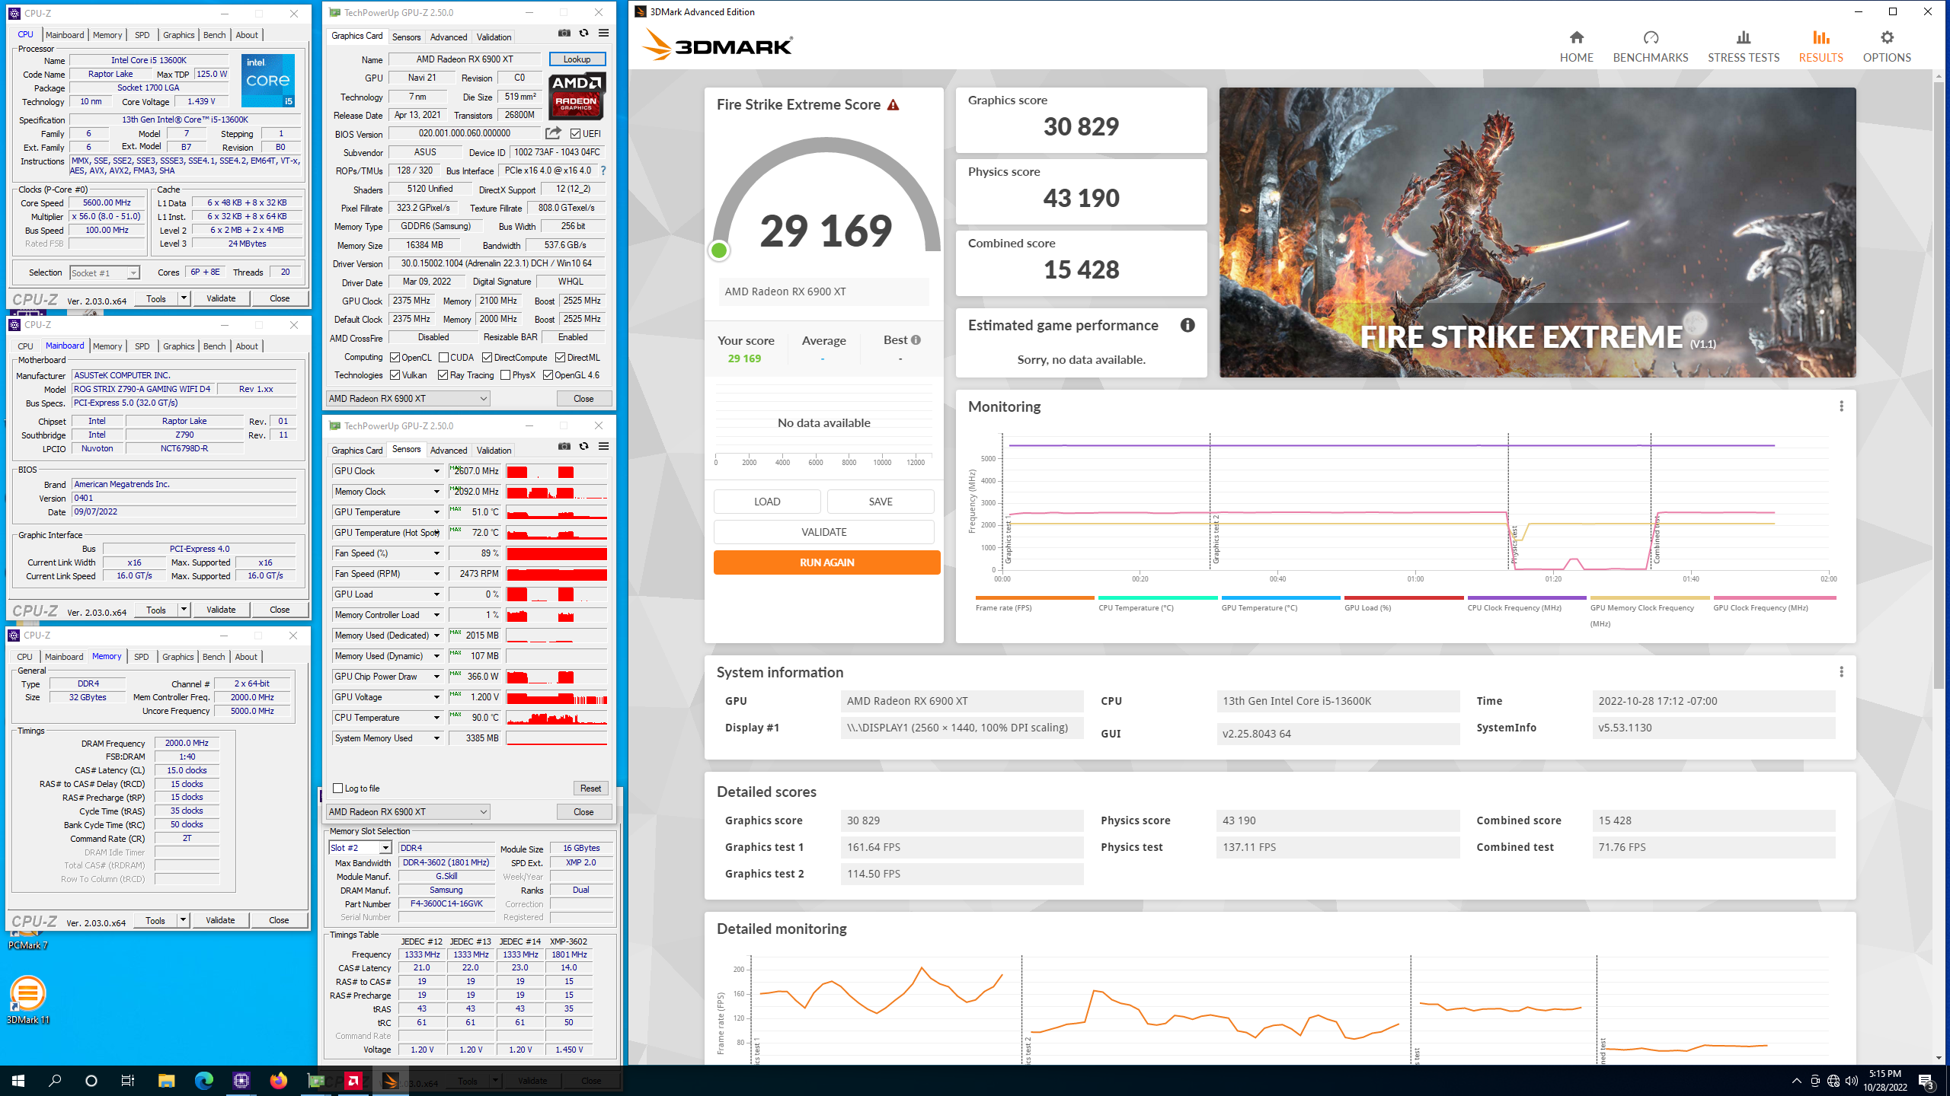Screen dimensions: 1950x1096
Task: Launch Firefox from the taskbar
Action: point(278,1080)
